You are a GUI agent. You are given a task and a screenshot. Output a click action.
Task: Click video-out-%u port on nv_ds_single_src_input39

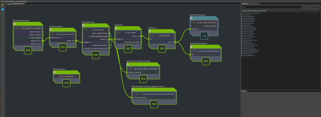[43, 41]
